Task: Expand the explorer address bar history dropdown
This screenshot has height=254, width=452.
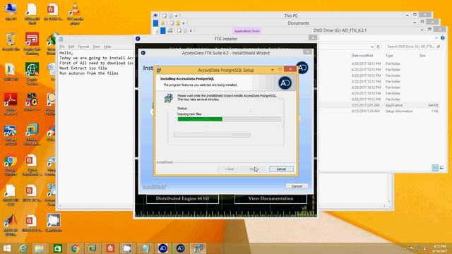Action: click(372, 47)
